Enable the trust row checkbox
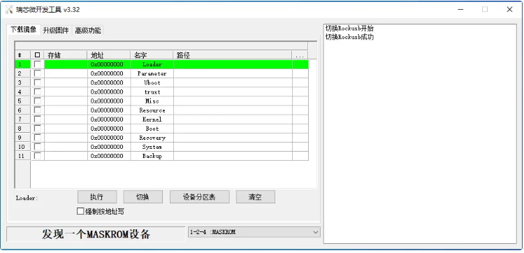 click(38, 92)
